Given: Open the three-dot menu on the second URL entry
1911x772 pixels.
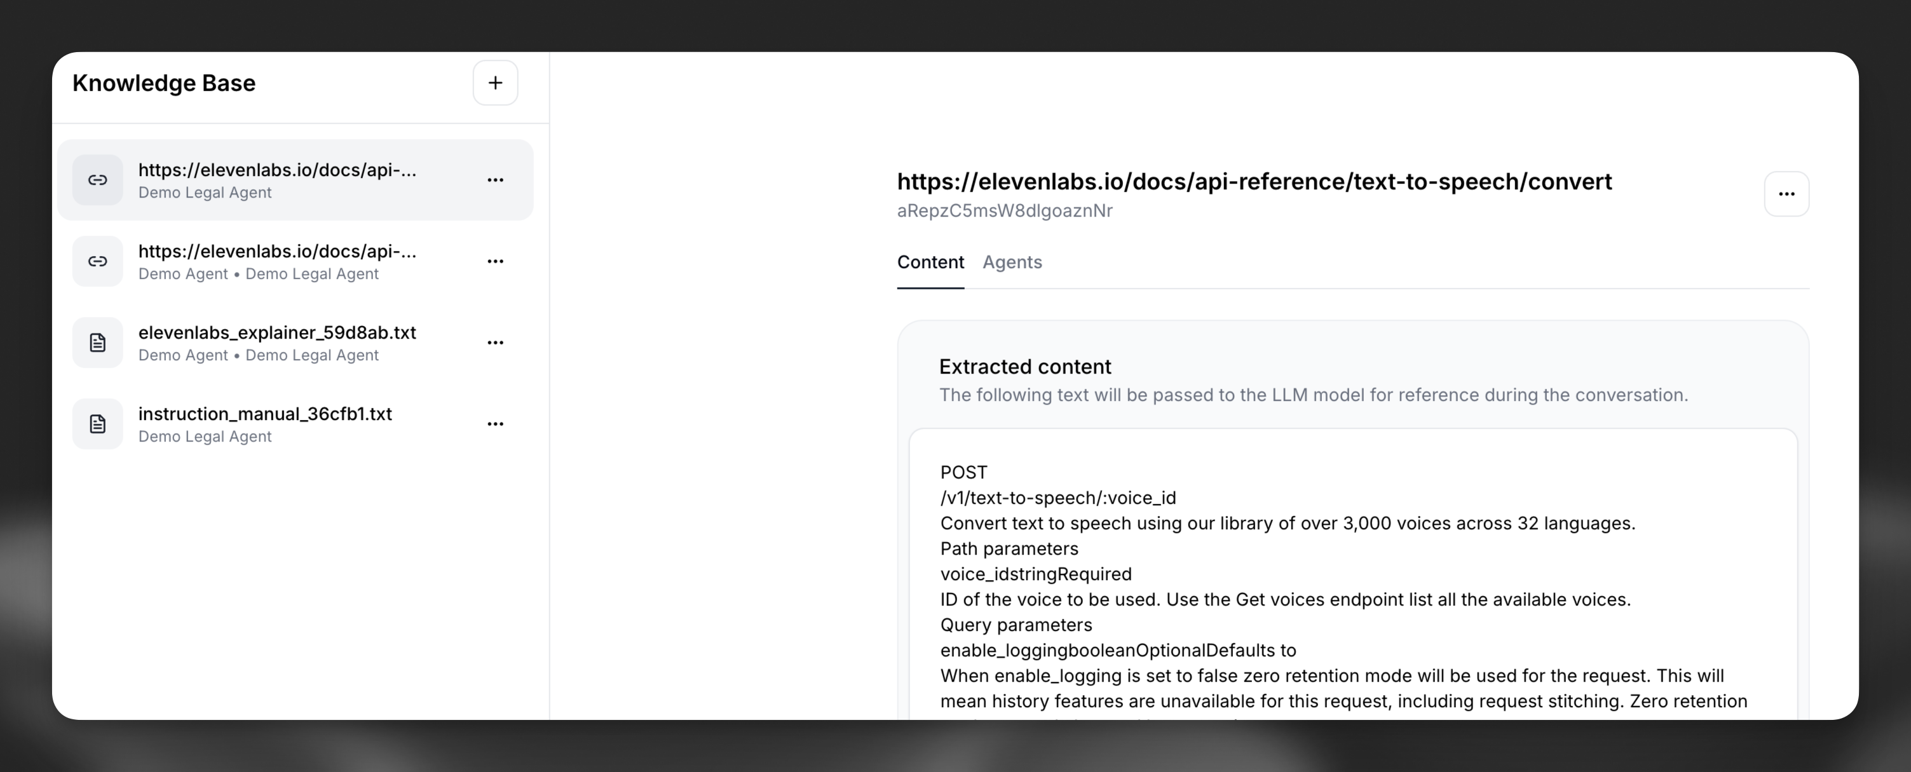Looking at the screenshot, I should pyautogui.click(x=496, y=261).
